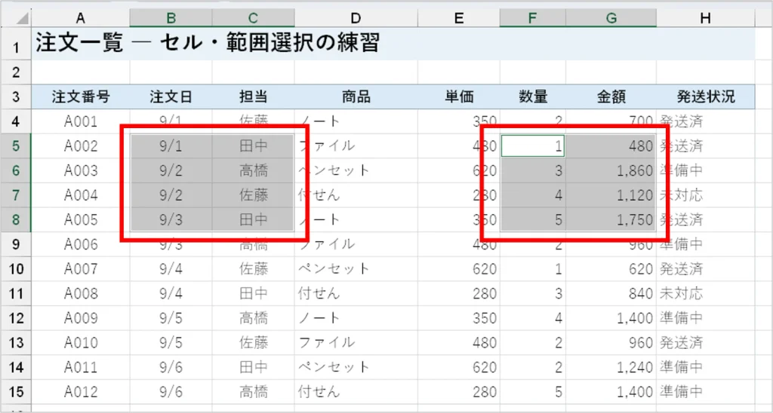Click the 佐藤 cell in row 10
The image size is (773, 413).
tap(254, 269)
